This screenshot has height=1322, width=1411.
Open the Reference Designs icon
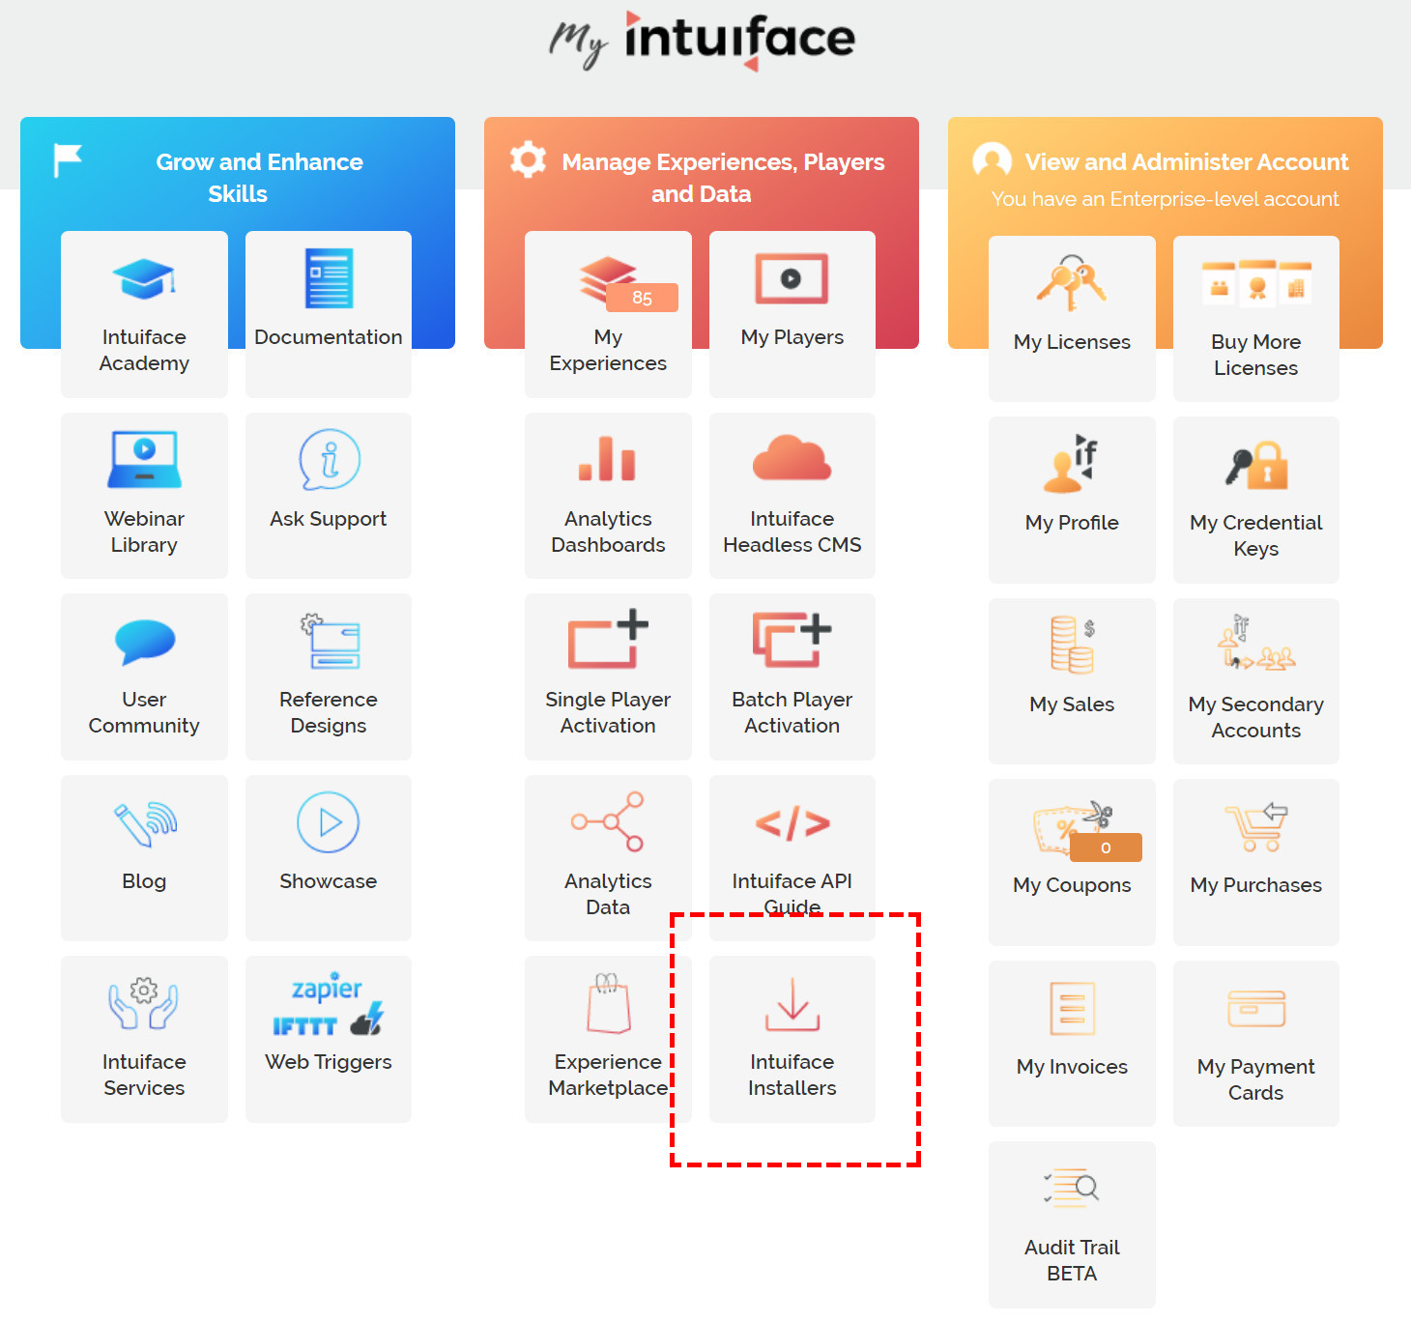click(x=329, y=641)
